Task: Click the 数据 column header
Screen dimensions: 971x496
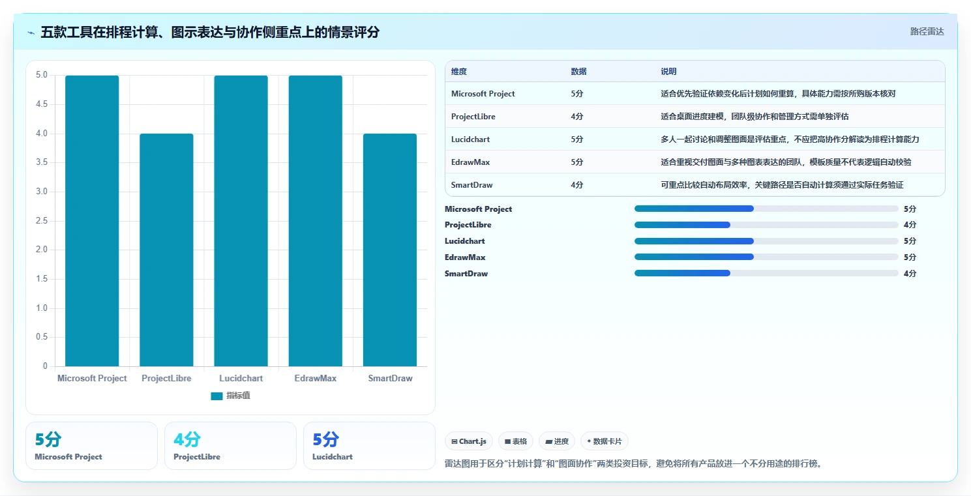Action: click(578, 72)
